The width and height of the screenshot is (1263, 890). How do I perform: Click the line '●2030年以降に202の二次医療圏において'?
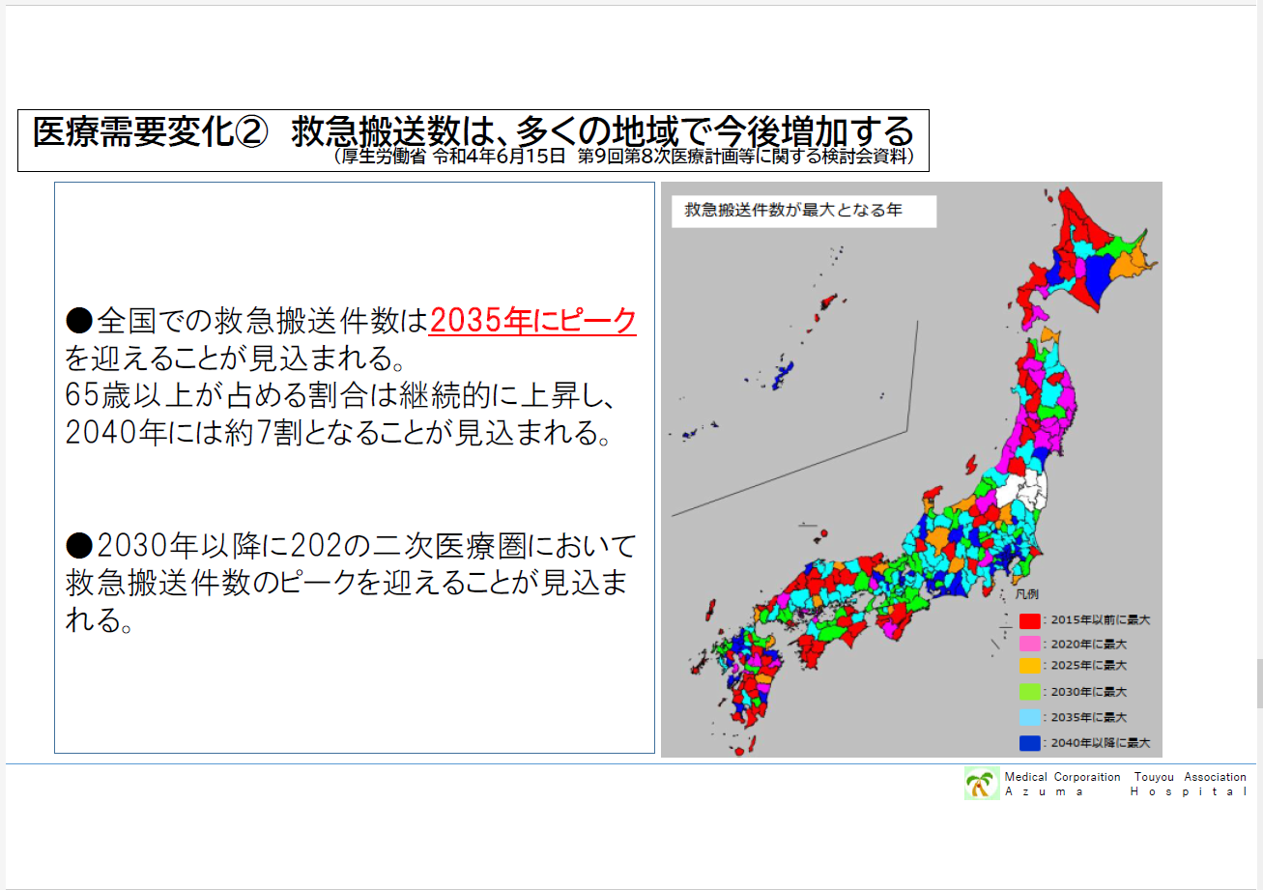point(351,546)
